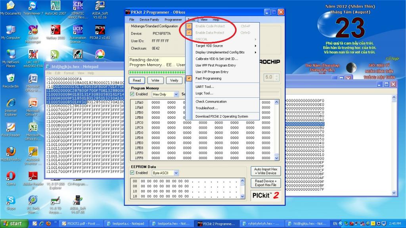The height and width of the screenshot is (228, 406).
Task: Open the Recycle Bin icon
Action: (11, 79)
